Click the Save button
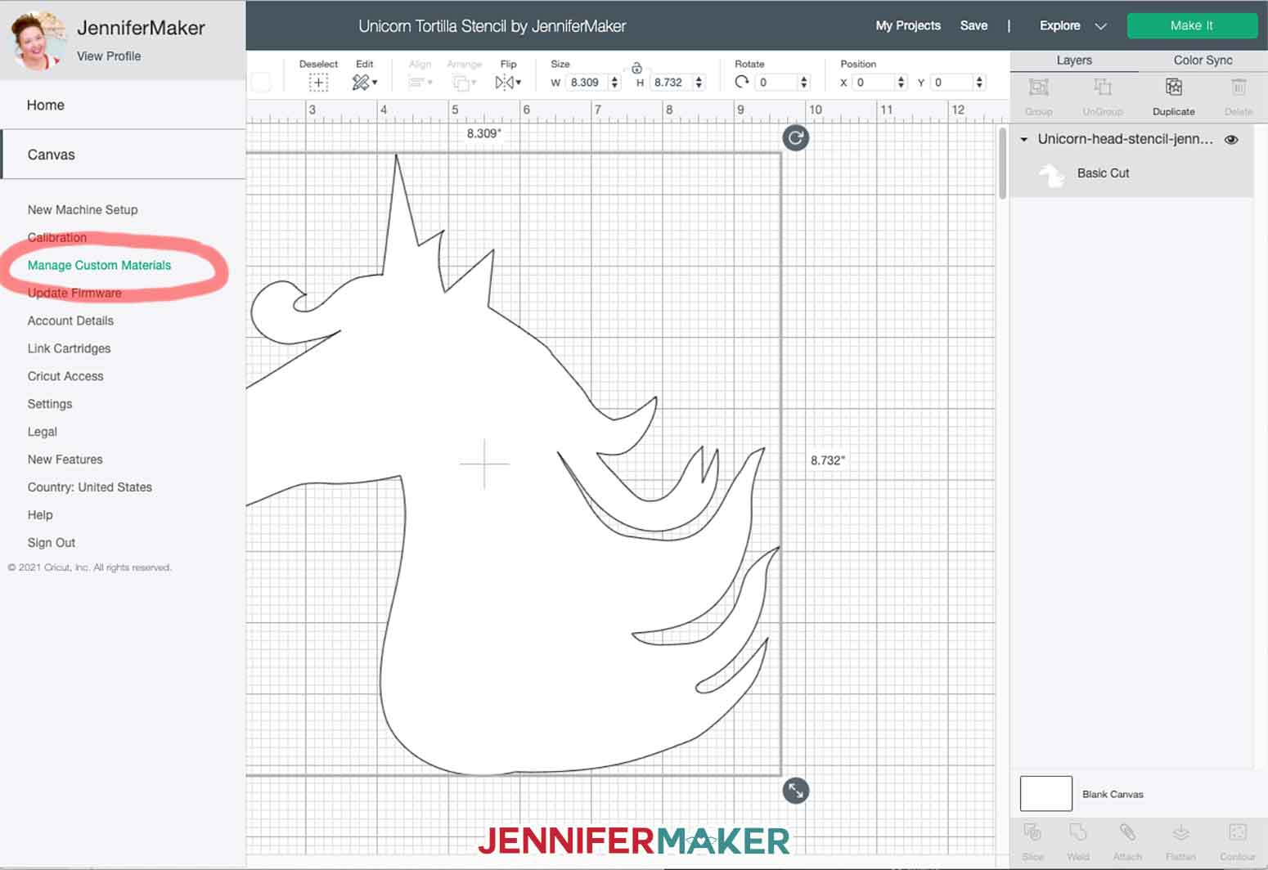 pyautogui.click(x=973, y=25)
